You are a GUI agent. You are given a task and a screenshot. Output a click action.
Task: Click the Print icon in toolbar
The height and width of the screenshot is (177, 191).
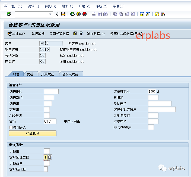[94, 14]
